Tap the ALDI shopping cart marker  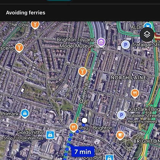[x=148, y=26]
